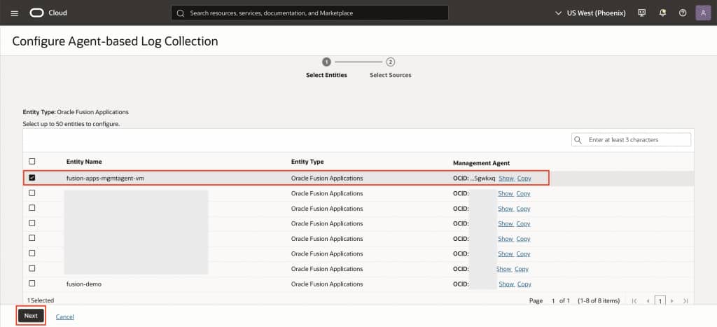Image resolution: width=717 pixels, height=327 pixels.
Task: Open the notifications bell
Action: pos(662,13)
